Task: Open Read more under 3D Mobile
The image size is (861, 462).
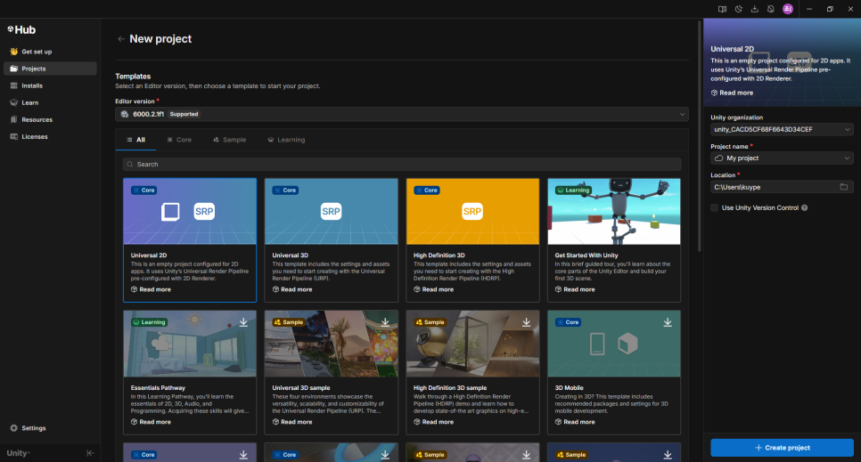Action: point(575,422)
